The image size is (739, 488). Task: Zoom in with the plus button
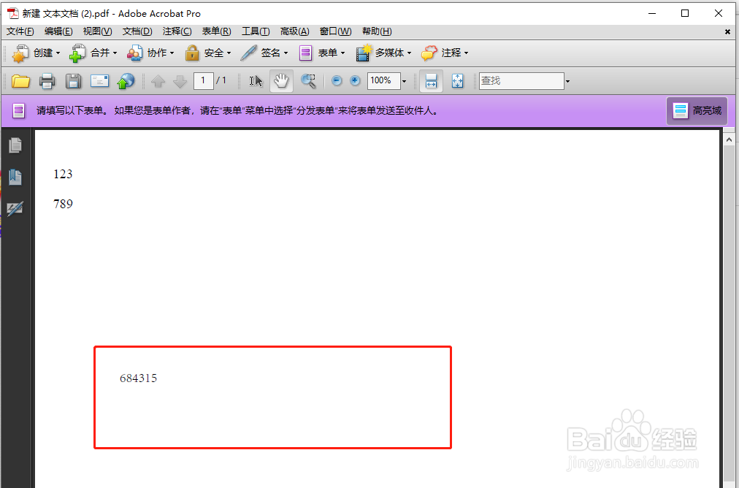point(355,80)
